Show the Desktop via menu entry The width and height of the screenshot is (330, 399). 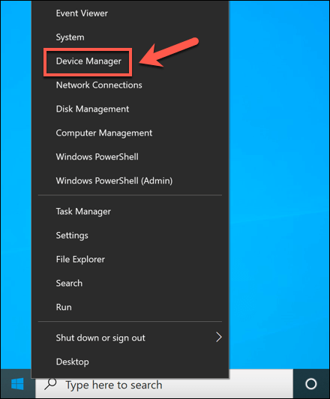[130, 362]
